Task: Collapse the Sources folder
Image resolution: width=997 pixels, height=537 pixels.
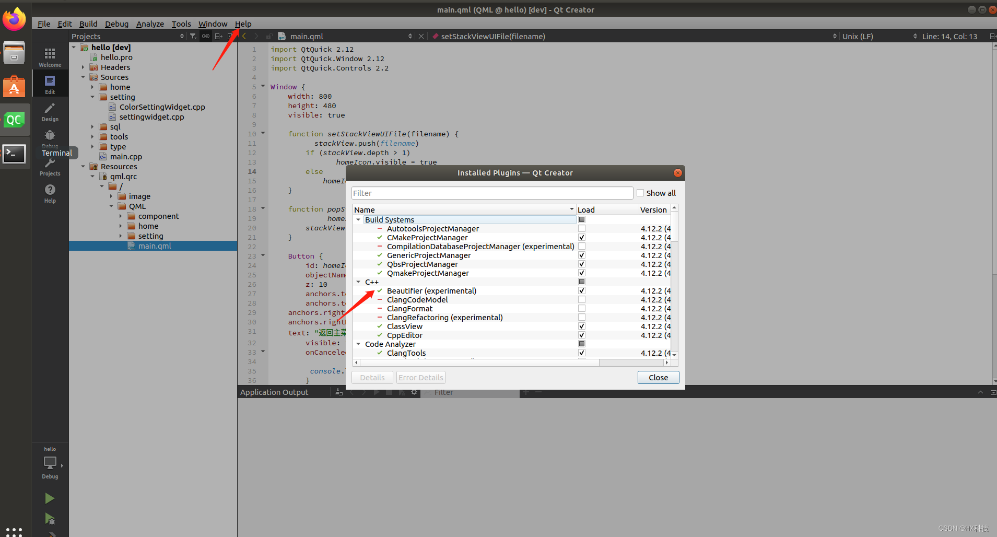Action: [83, 77]
